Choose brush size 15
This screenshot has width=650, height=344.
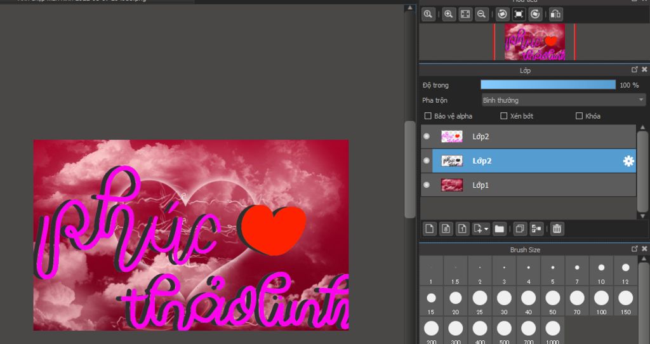[431, 301]
